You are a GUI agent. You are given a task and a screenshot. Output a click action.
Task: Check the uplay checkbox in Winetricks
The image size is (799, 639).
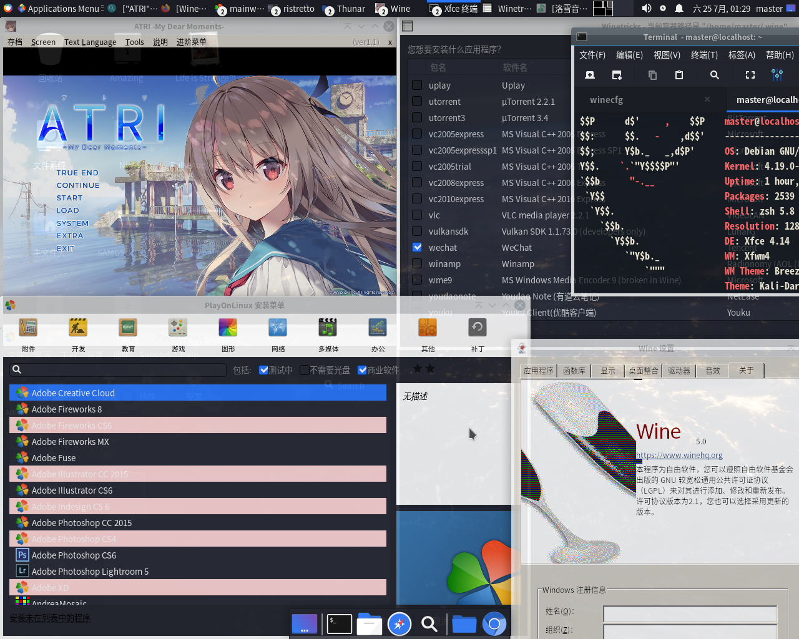[417, 85]
